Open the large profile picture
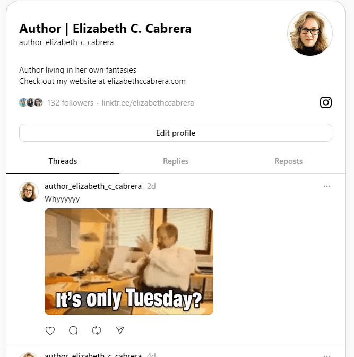This screenshot has height=357, width=354. (310, 33)
